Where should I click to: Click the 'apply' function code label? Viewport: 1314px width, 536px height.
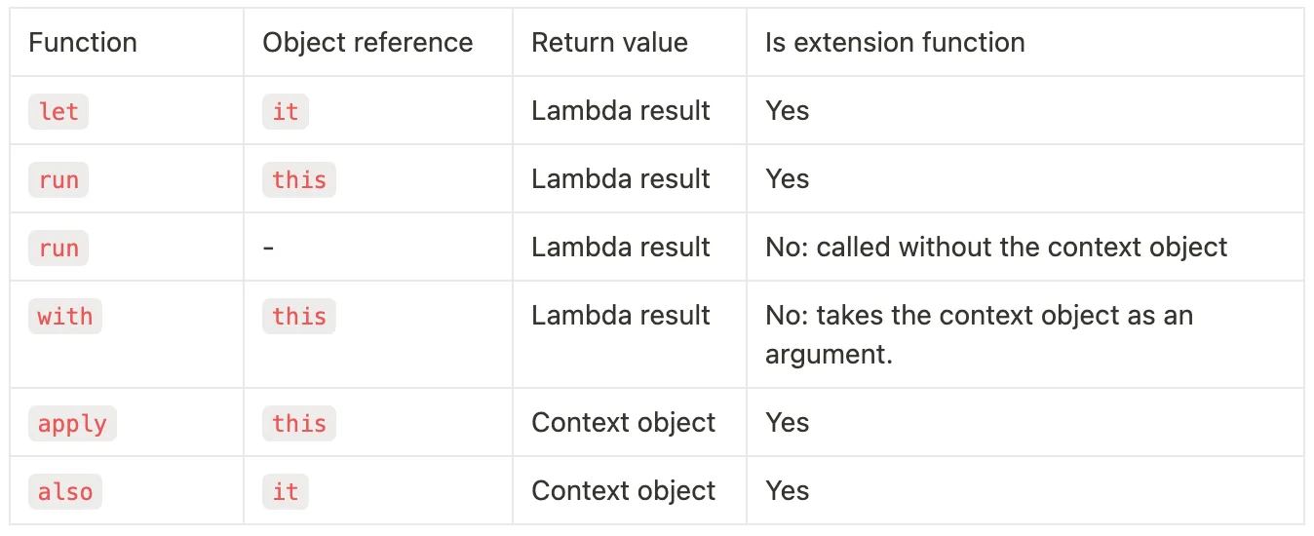[x=72, y=424]
